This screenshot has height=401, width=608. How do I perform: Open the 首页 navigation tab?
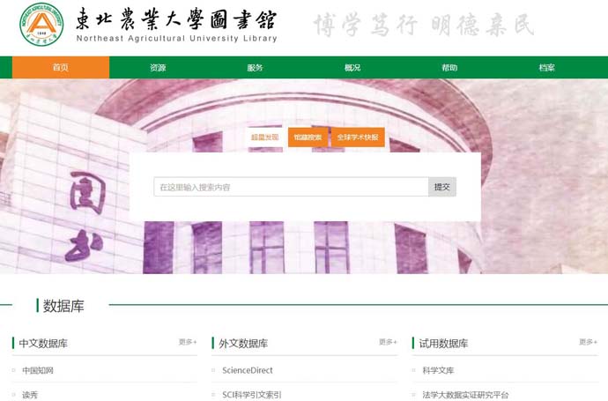61,68
